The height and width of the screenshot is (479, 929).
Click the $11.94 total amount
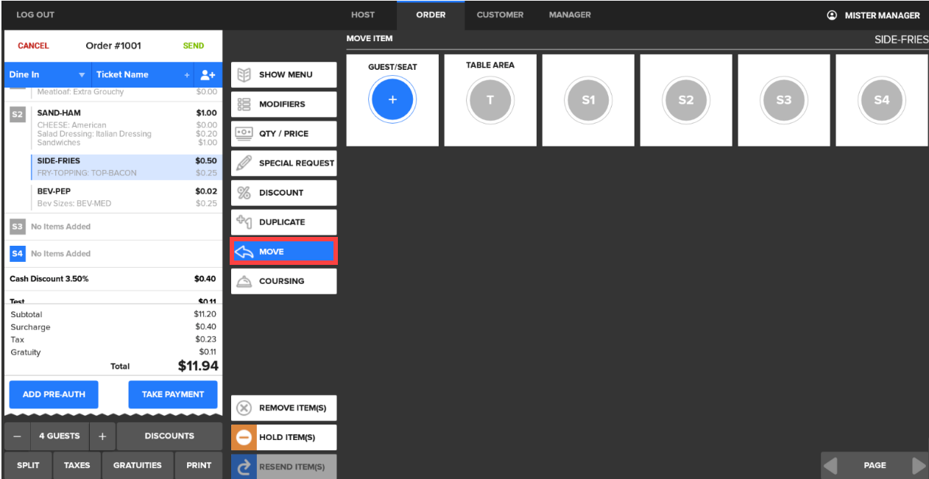[198, 366]
